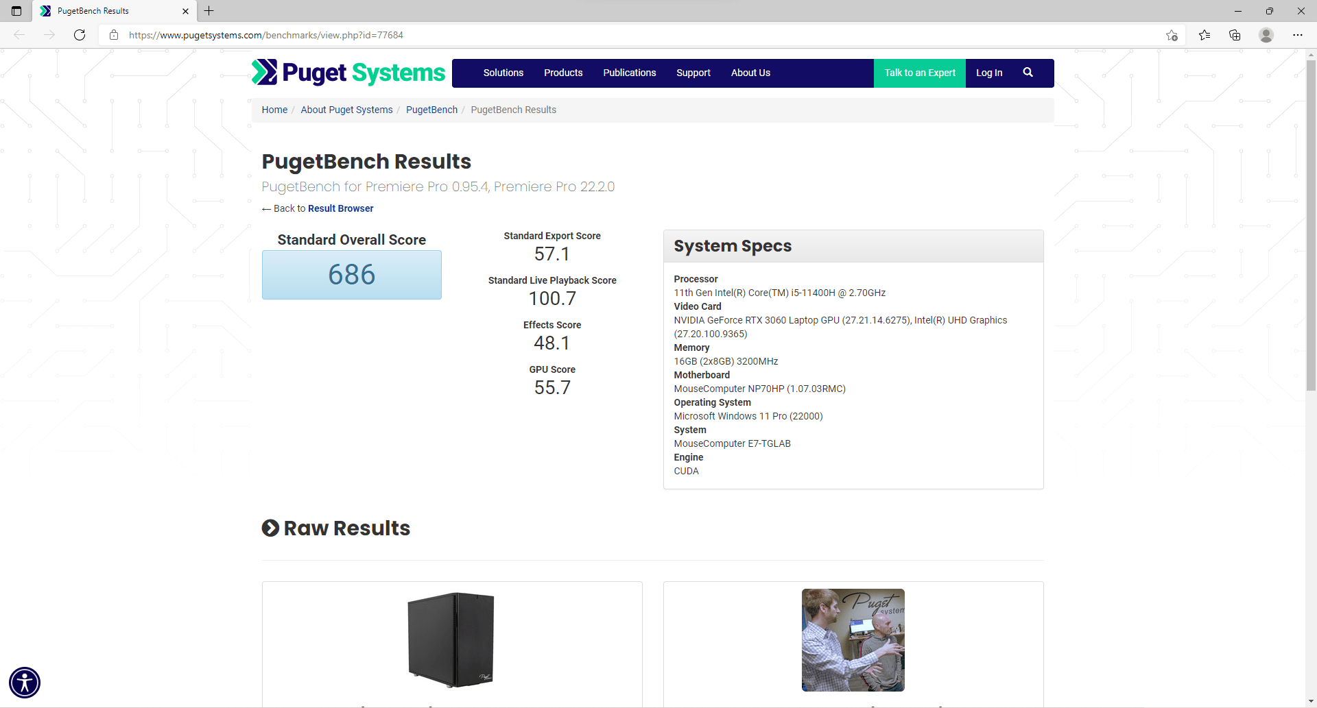Viewport: 1317px width, 708px height.
Task: Return to Result Browser link
Action: coord(341,208)
